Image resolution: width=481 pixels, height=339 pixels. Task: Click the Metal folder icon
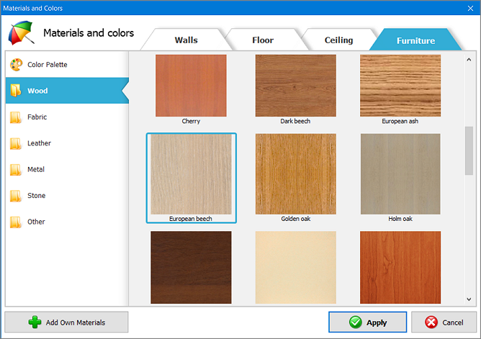pos(16,170)
